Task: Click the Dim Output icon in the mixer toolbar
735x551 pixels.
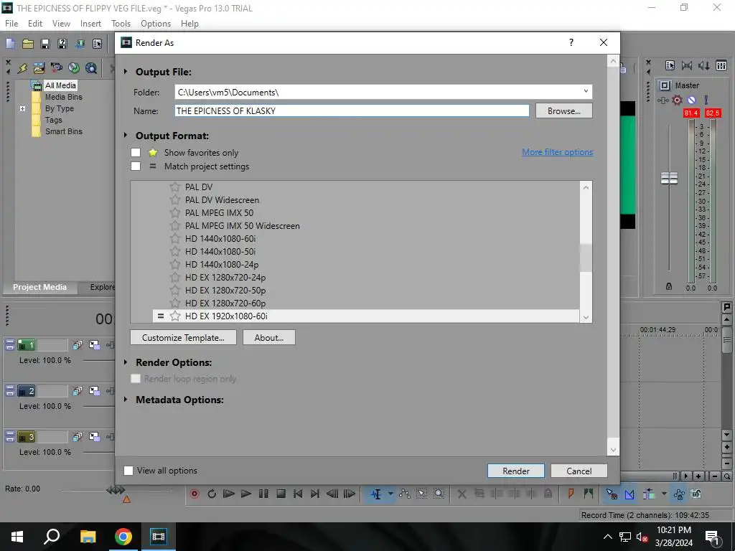Action: (704, 66)
